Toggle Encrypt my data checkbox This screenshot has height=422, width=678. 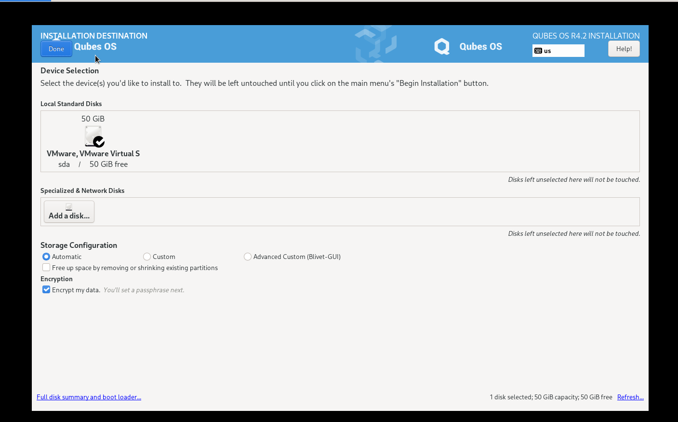pyautogui.click(x=46, y=290)
